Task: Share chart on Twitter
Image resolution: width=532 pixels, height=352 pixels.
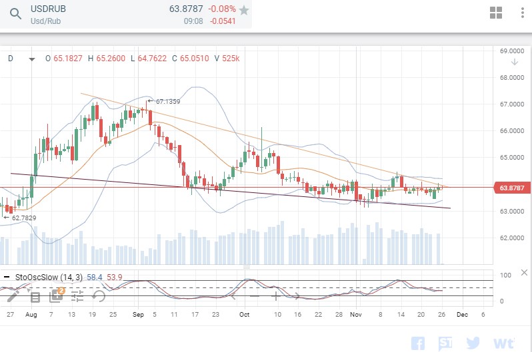Action: [x=473, y=343]
